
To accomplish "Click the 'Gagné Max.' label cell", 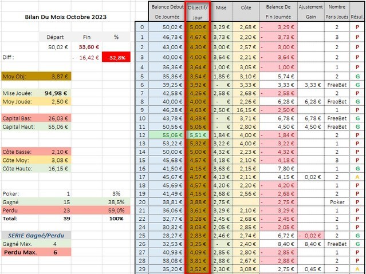I will point(20,244).
